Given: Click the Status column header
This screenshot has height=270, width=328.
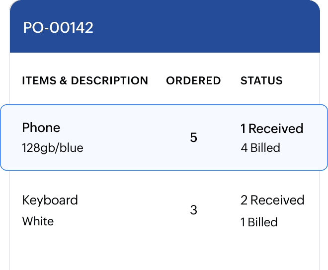Looking at the screenshot, I should click(261, 80).
